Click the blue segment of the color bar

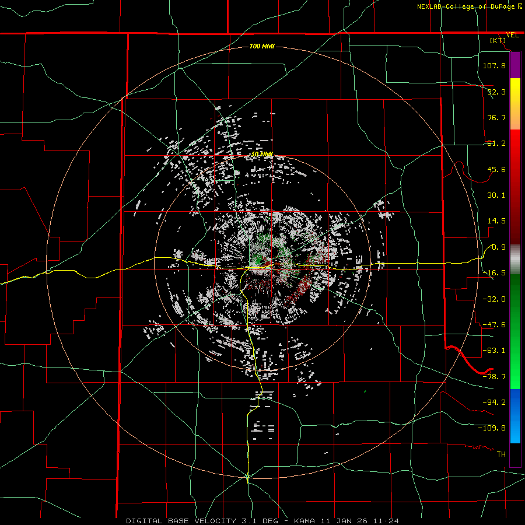515,416
